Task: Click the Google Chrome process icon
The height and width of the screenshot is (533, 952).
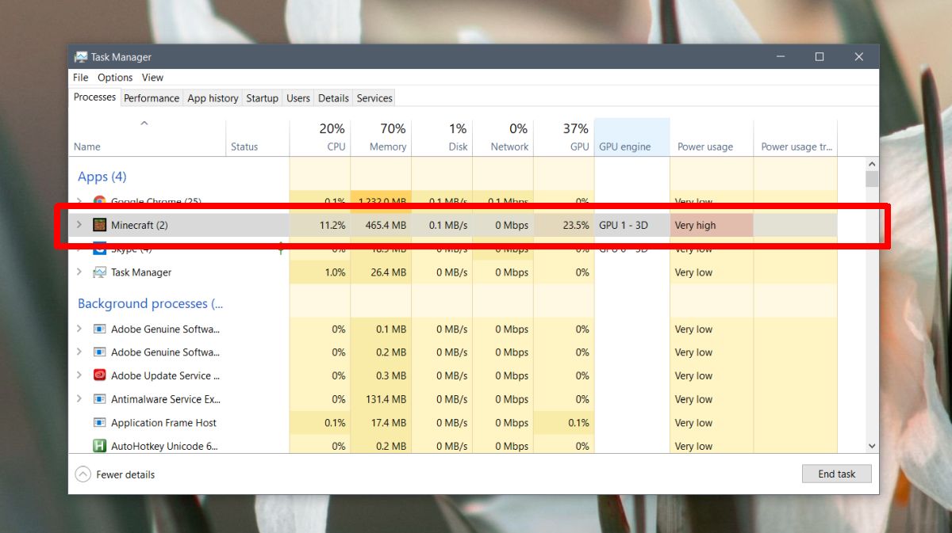Action: pos(98,201)
